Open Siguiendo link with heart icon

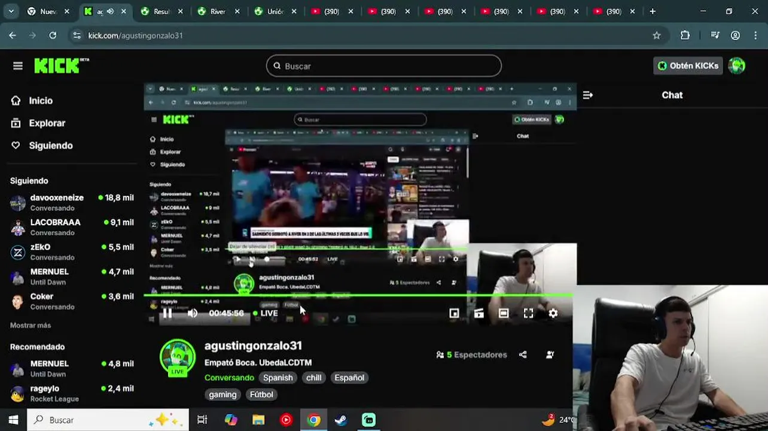point(42,145)
